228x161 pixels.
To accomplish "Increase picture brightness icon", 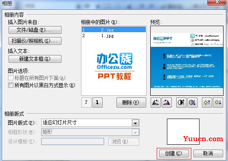I will point(207,103).
